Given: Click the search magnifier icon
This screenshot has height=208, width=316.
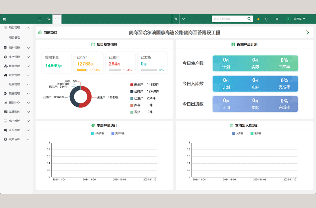Looking at the screenshot, I should tap(249, 19).
